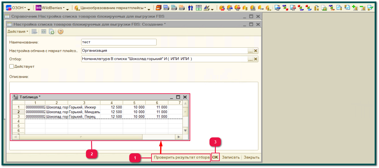Open help via the question mark icon
This screenshot has height=168, width=379.
pos(60,31)
